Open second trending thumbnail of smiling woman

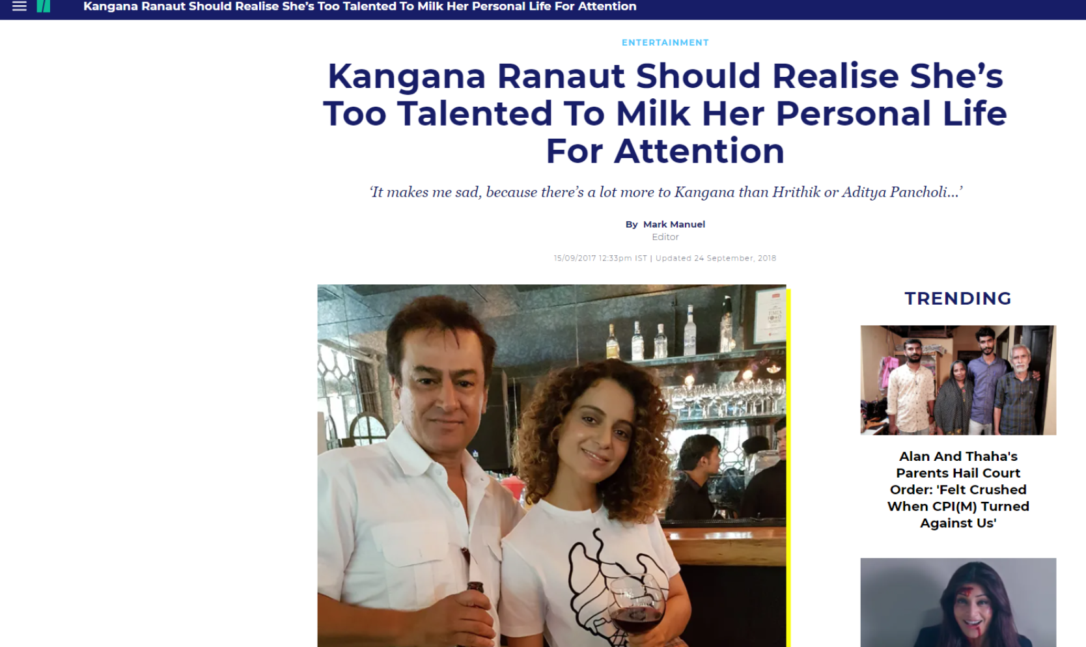pyautogui.click(x=958, y=602)
